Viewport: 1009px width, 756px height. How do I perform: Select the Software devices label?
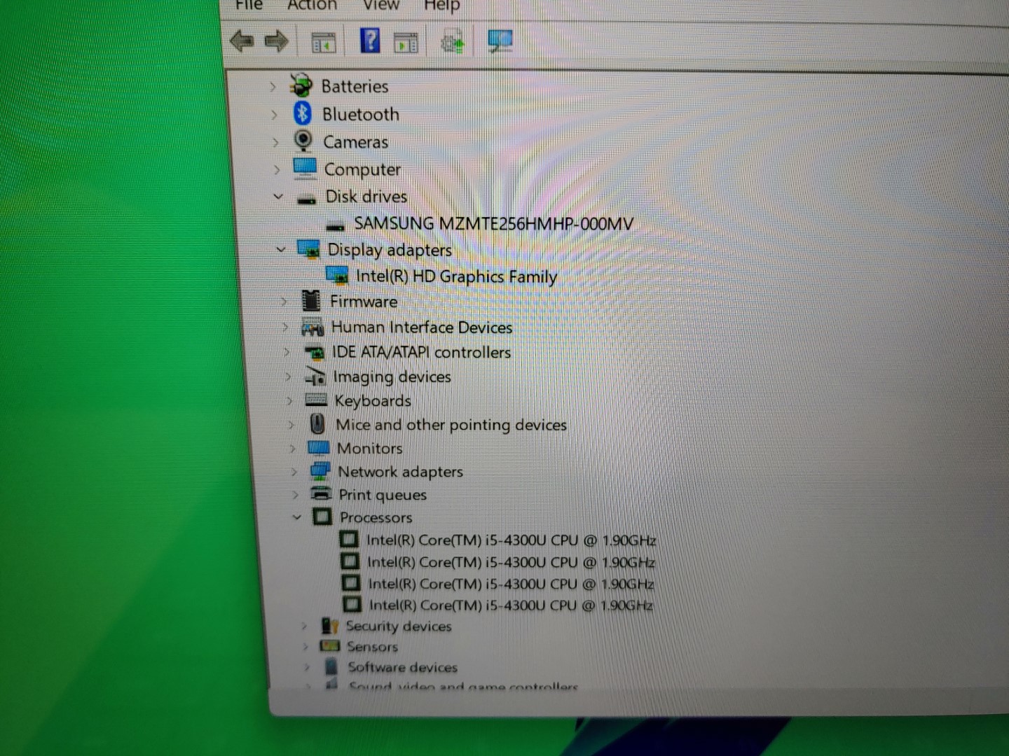click(402, 667)
